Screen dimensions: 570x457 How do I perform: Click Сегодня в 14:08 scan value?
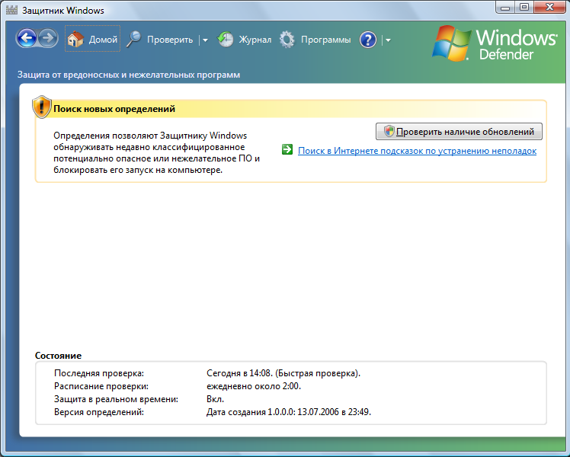click(283, 373)
